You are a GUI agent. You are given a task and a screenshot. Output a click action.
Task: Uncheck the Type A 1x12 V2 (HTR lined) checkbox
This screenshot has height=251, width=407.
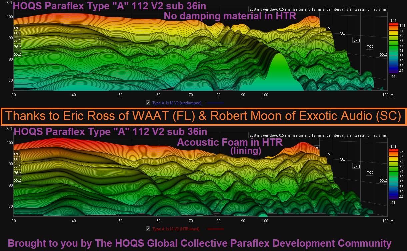[x=148, y=229]
